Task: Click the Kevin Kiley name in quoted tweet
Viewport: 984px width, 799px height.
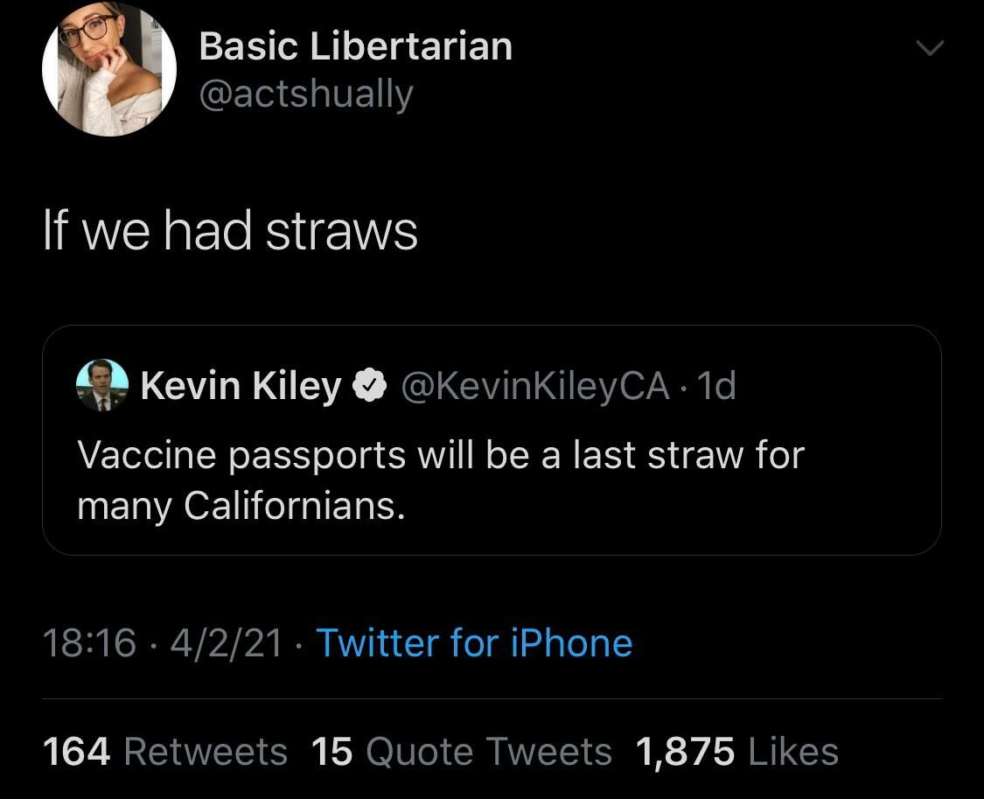Action: pyautogui.click(x=241, y=385)
